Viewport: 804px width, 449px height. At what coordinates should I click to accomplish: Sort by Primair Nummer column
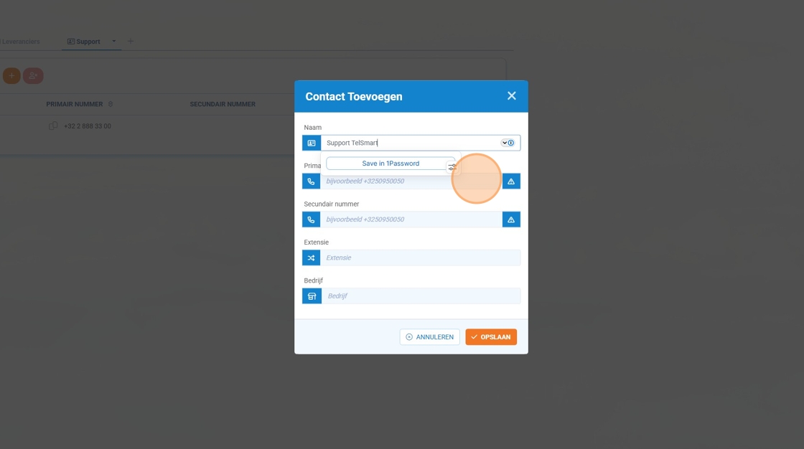[74, 105]
